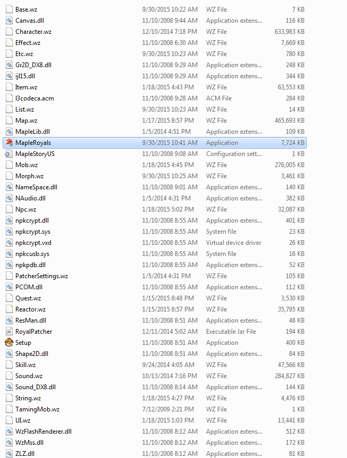Click the Configuration sett... type text

(234, 154)
